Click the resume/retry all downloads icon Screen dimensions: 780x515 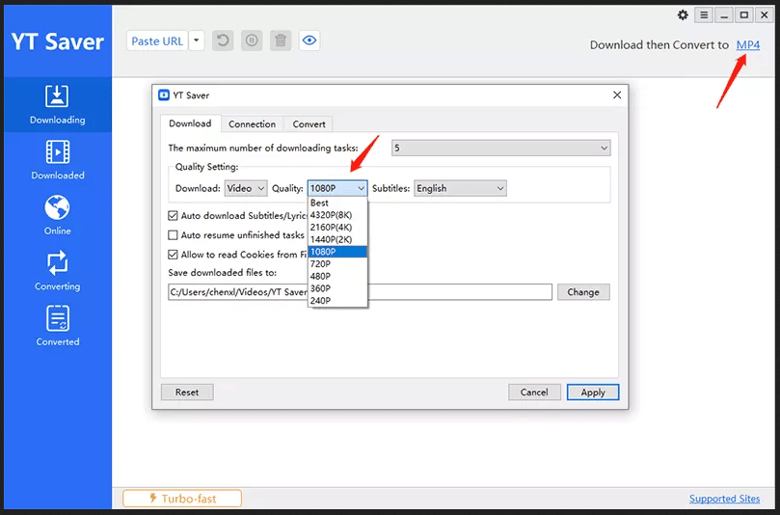click(223, 41)
